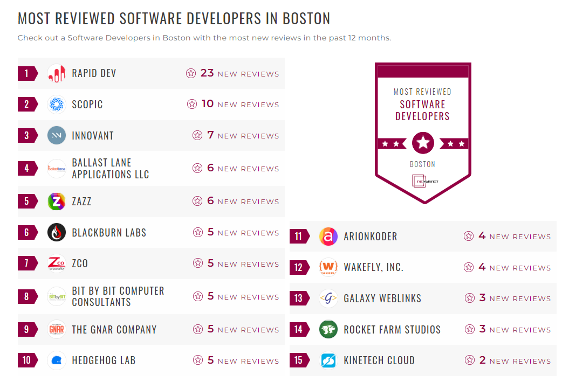Click the Kinetech Cloud teal logo
Screen dimensions: 569x382
[x=328, y=360]
